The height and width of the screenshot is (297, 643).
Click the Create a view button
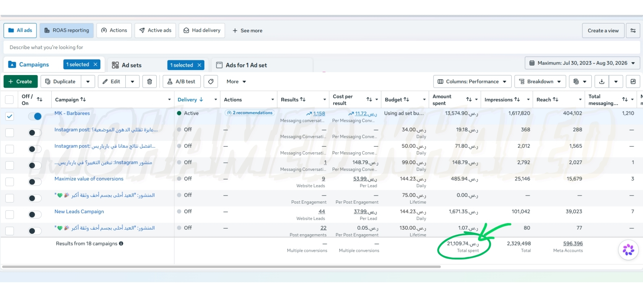click(x=603, y=31)
